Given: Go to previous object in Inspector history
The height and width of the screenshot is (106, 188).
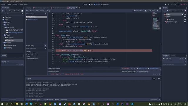Looking at the screenshot, I should point(180,59).
